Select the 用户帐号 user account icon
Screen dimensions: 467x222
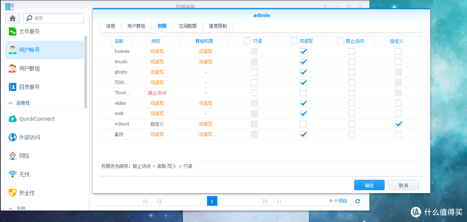click(x=13, y=50)
